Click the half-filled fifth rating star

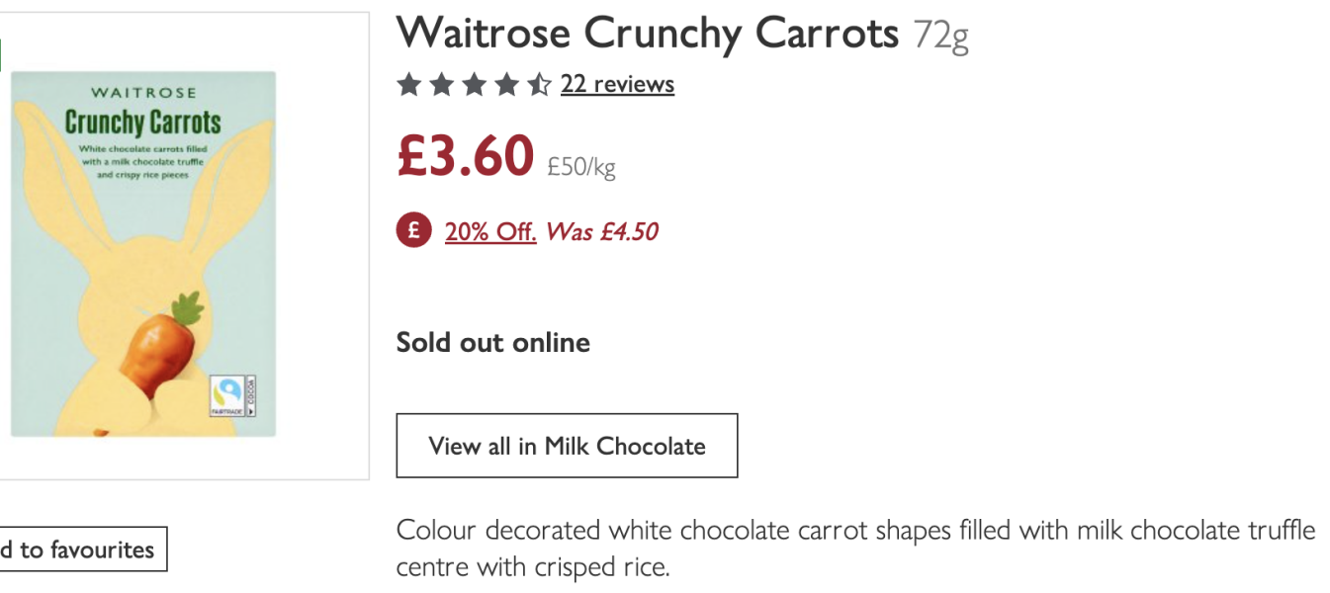[538, 85]
